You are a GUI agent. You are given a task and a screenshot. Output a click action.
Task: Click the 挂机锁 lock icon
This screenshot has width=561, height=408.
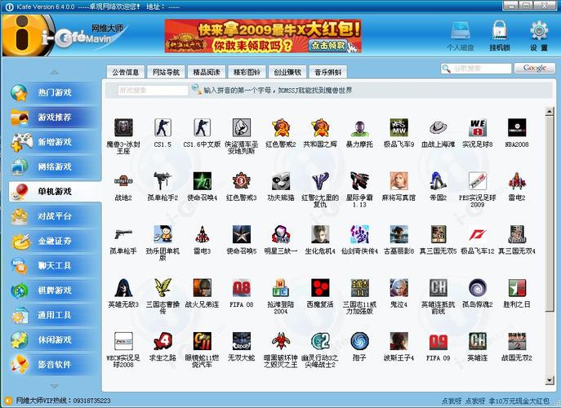tap(500, 35)
